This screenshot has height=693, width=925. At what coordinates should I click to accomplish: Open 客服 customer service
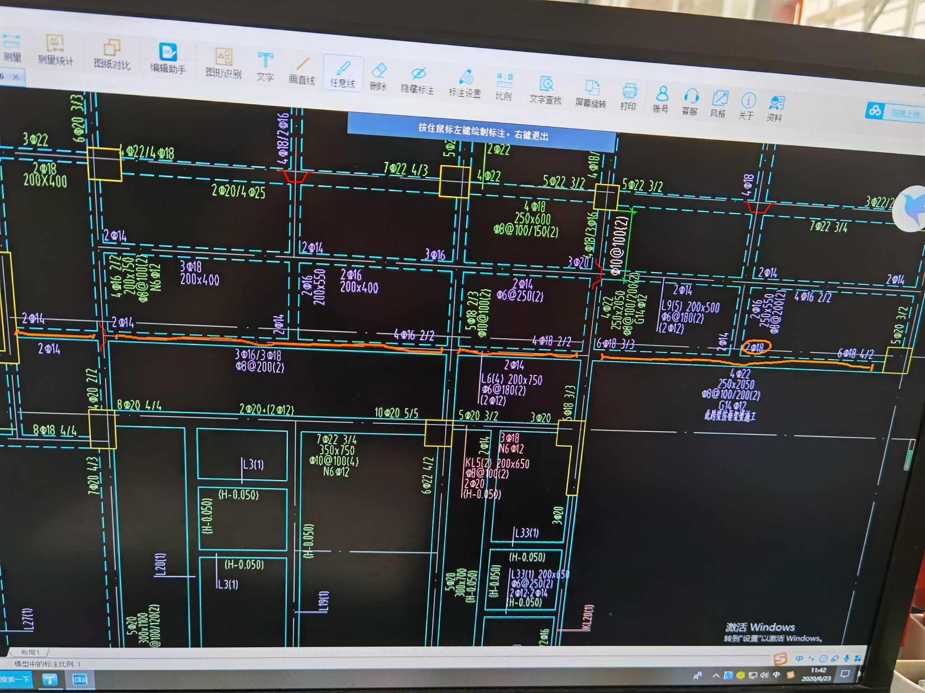click(x=690, y=102)
